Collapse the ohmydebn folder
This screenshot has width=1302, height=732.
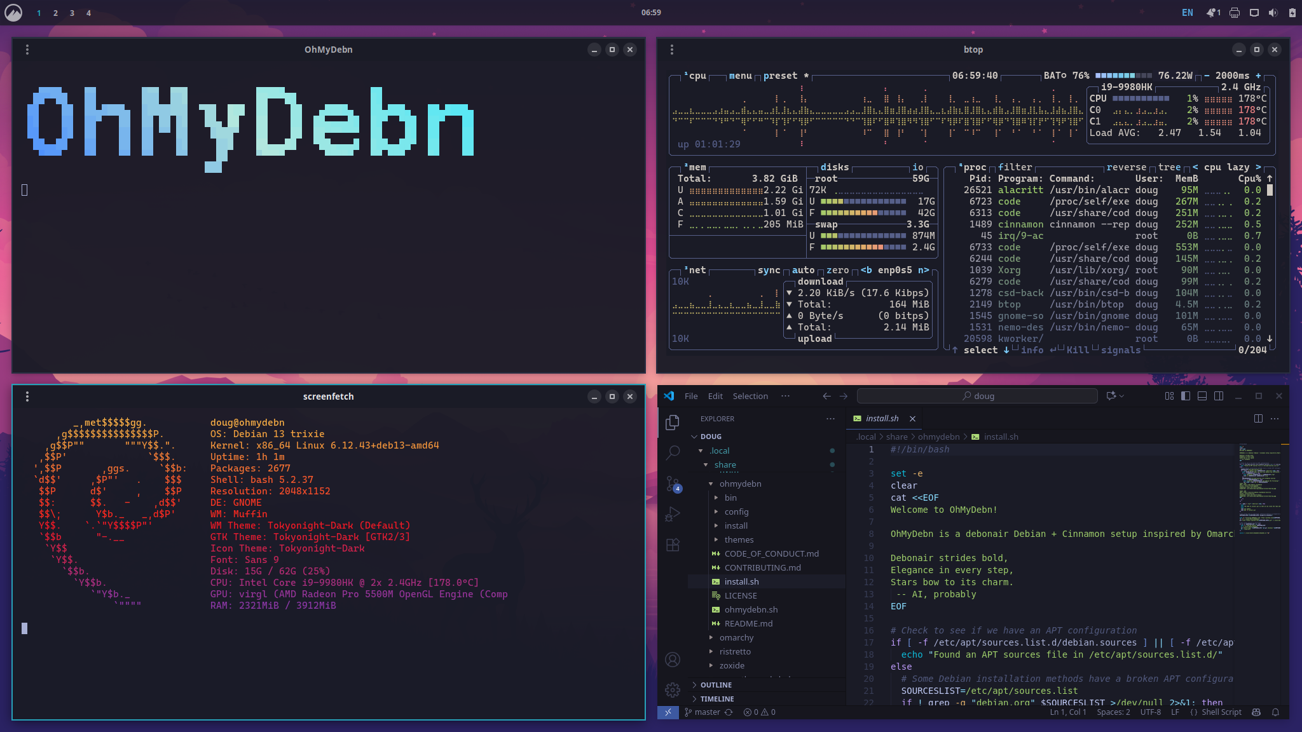point(740,484)
